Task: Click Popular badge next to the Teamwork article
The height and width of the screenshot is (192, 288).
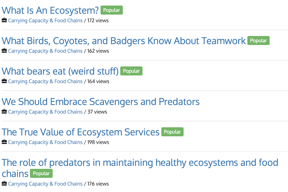Action: (x=258, y=41)
